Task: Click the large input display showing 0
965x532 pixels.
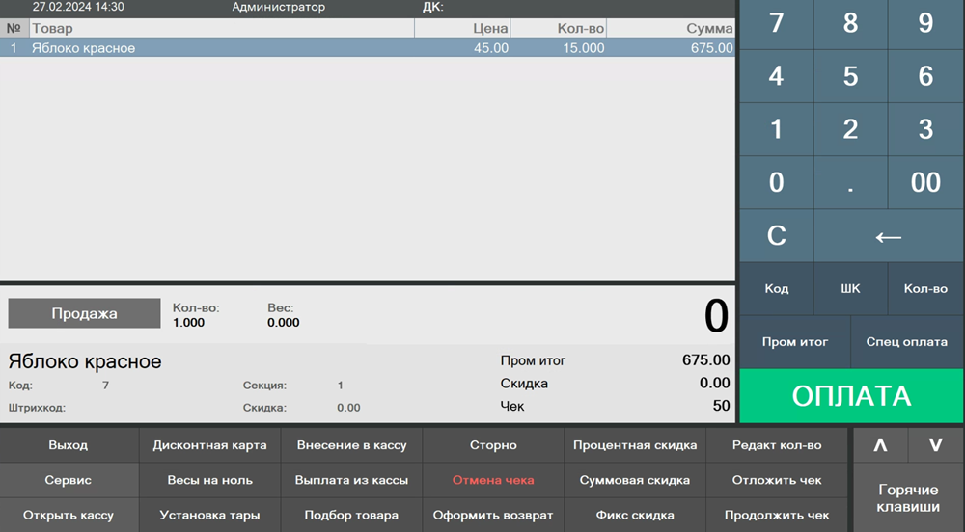Action: point(716,316)
